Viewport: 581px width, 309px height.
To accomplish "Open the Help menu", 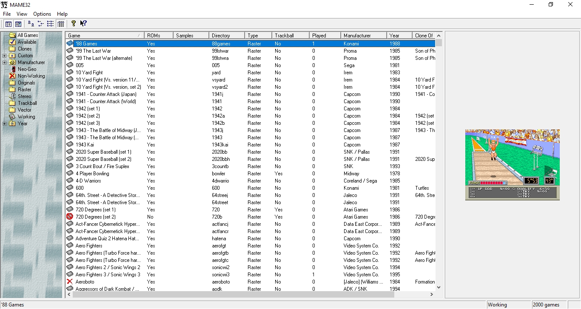I will (x=63, y=14).
